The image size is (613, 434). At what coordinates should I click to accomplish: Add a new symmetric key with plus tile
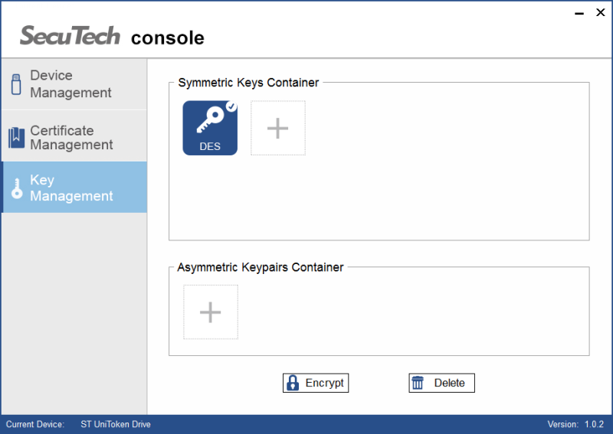coord(278,128)
